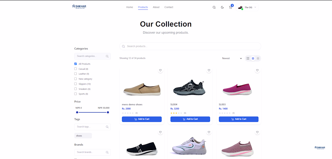This screenshot has width=332, height=159.
Task: Focus the Search brands field
Action: point(92,152)
